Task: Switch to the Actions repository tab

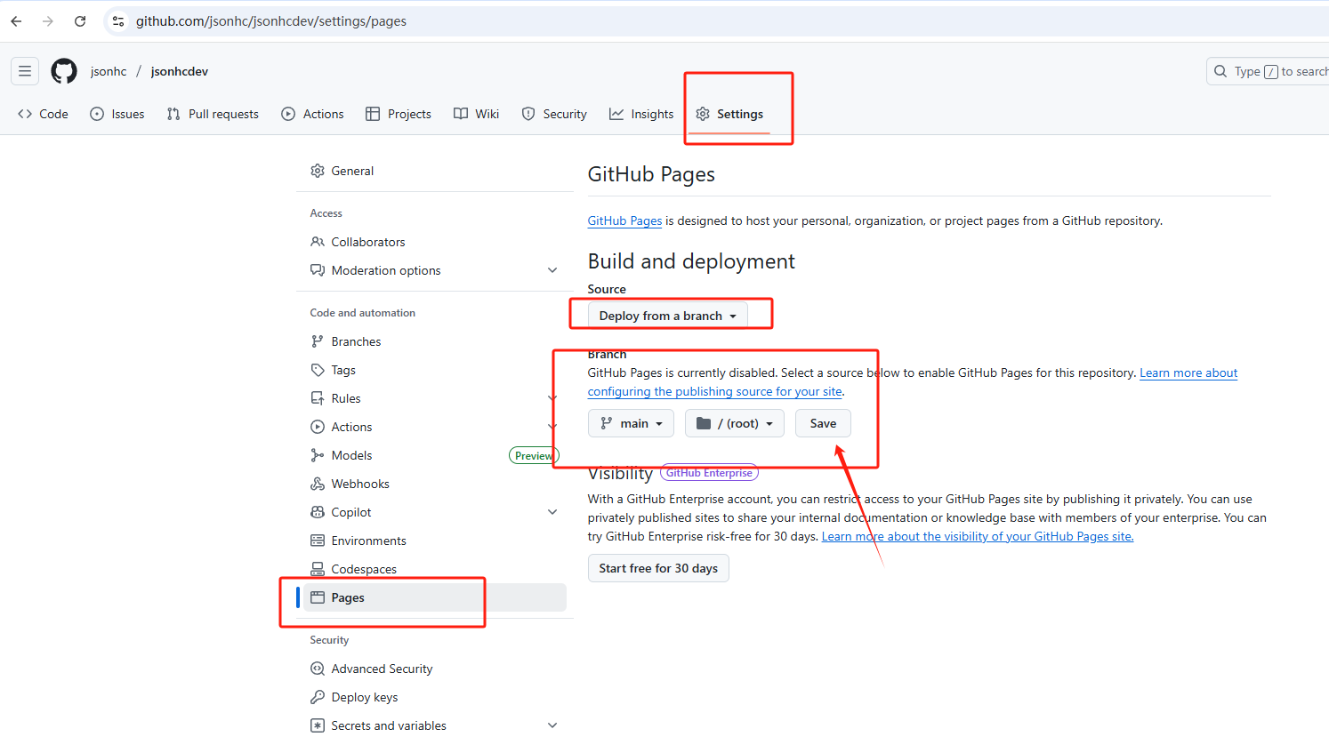Action: pos(312,114)
